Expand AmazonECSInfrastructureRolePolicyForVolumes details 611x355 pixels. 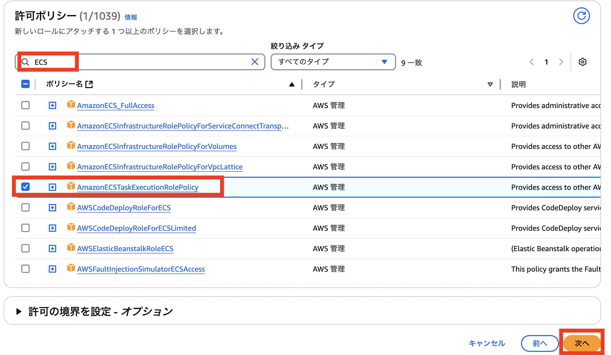point(52,146)
